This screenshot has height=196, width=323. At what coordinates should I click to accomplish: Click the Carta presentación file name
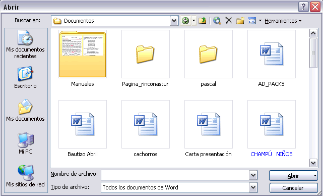click(x=208, y=154)
